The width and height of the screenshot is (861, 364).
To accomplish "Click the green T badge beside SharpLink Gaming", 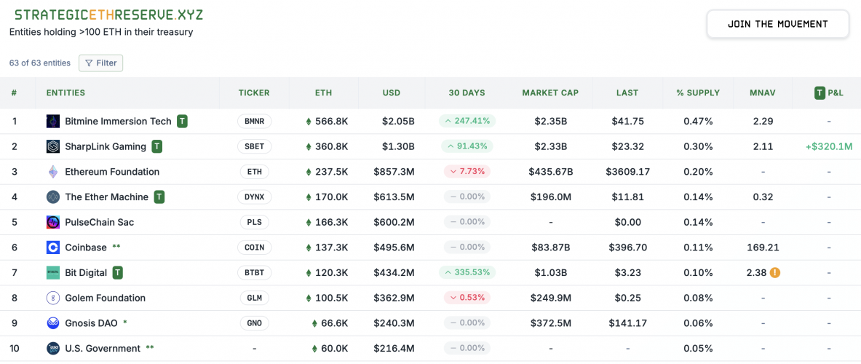I will pyautogui.click(x=157, y=146).
